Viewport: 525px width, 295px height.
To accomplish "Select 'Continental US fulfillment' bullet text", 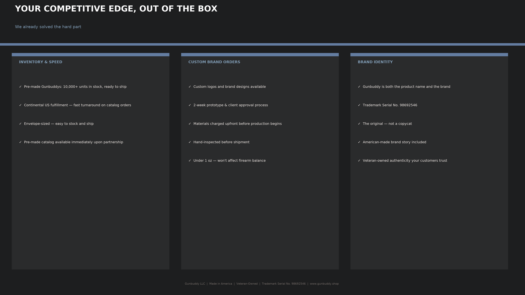I will pos(77,105).
